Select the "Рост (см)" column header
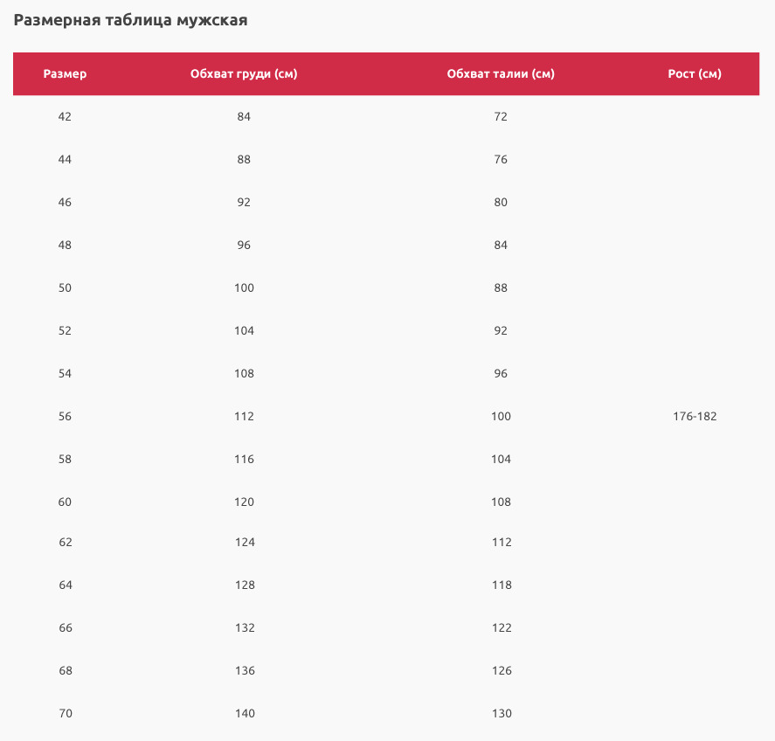 click(x=695, y=74)
